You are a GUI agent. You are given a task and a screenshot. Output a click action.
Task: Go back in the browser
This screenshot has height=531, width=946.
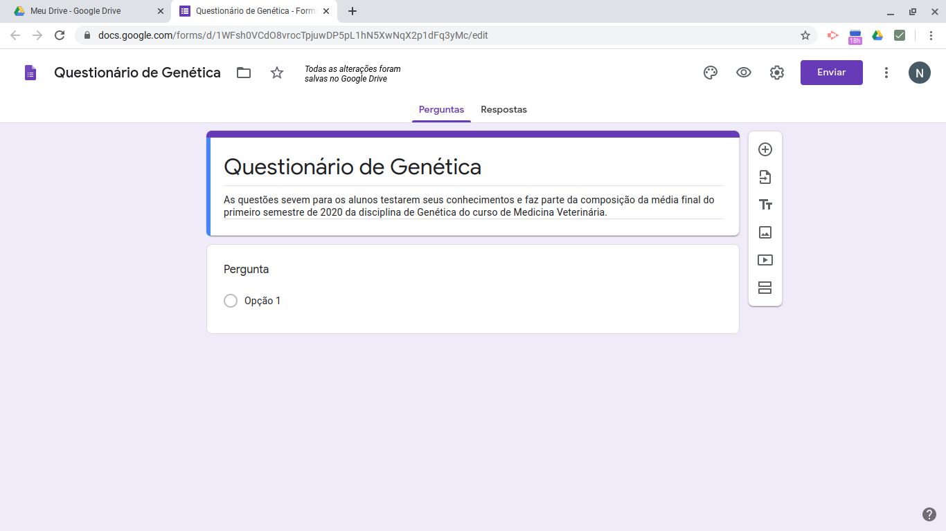(x=15, y=35)
